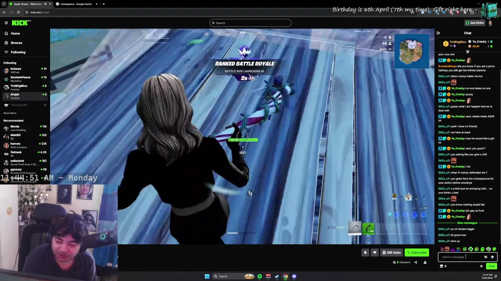Click the video player stream
Image resolution: width=501 pixels, height=281 pixels.
pyautogui.click(x=242, y=137)
